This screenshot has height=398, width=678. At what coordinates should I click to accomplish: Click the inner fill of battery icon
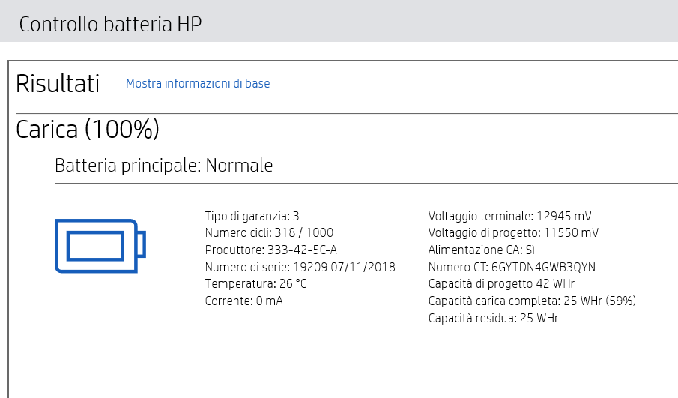click(95, 246)
